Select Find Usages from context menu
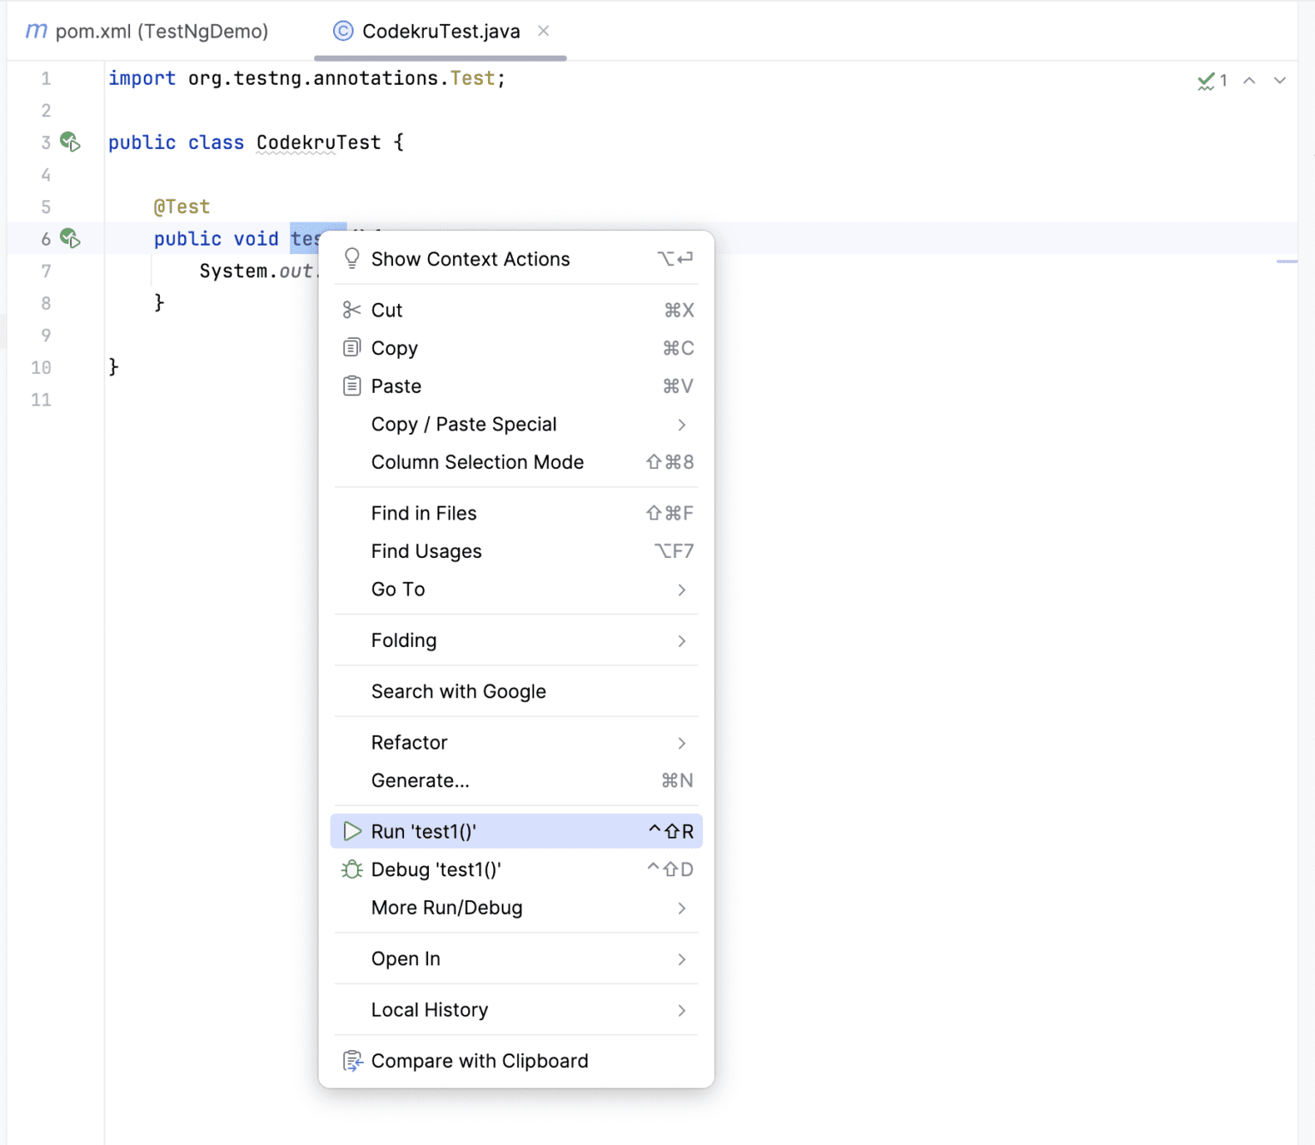Image resolution: width=1315 pixels, height=1145 pixels. 426,551
